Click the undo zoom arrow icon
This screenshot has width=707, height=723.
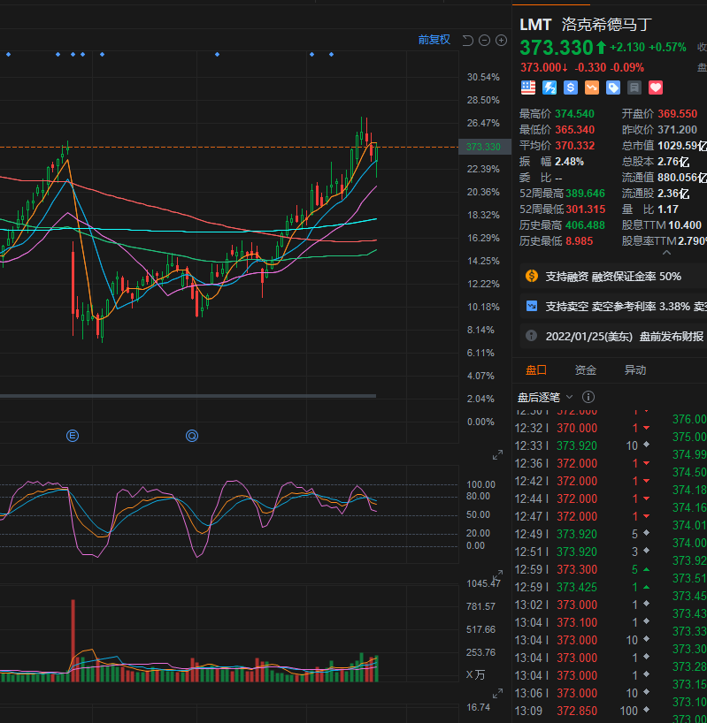(x=468, y=41)
